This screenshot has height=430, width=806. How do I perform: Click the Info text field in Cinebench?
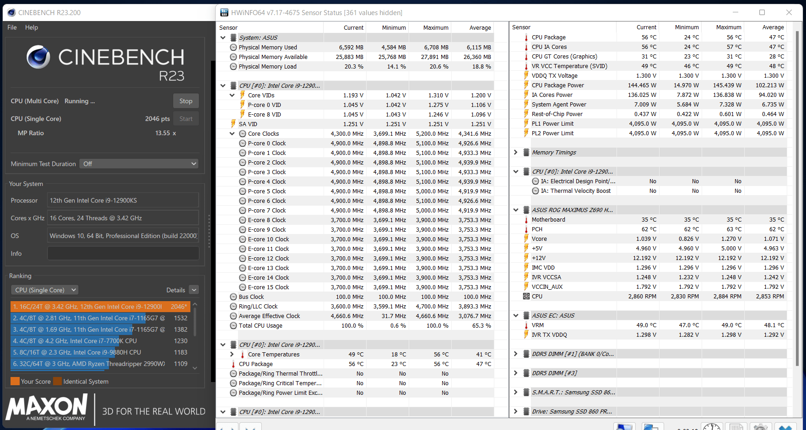pos(123,254)
